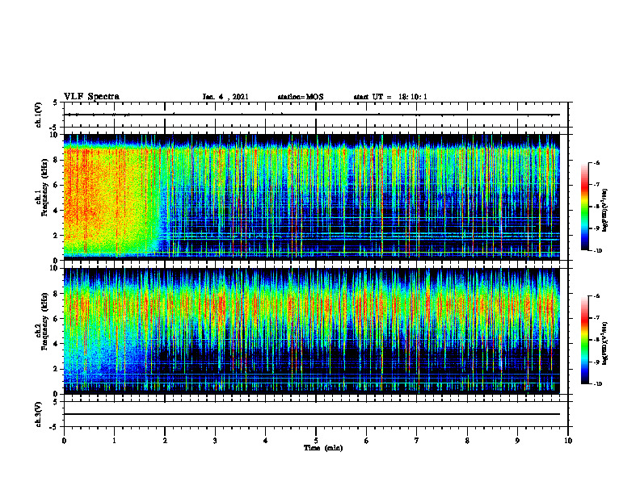Click the ch.1 PSD color scale bar
640x494 pixels.
pos(584,207)
